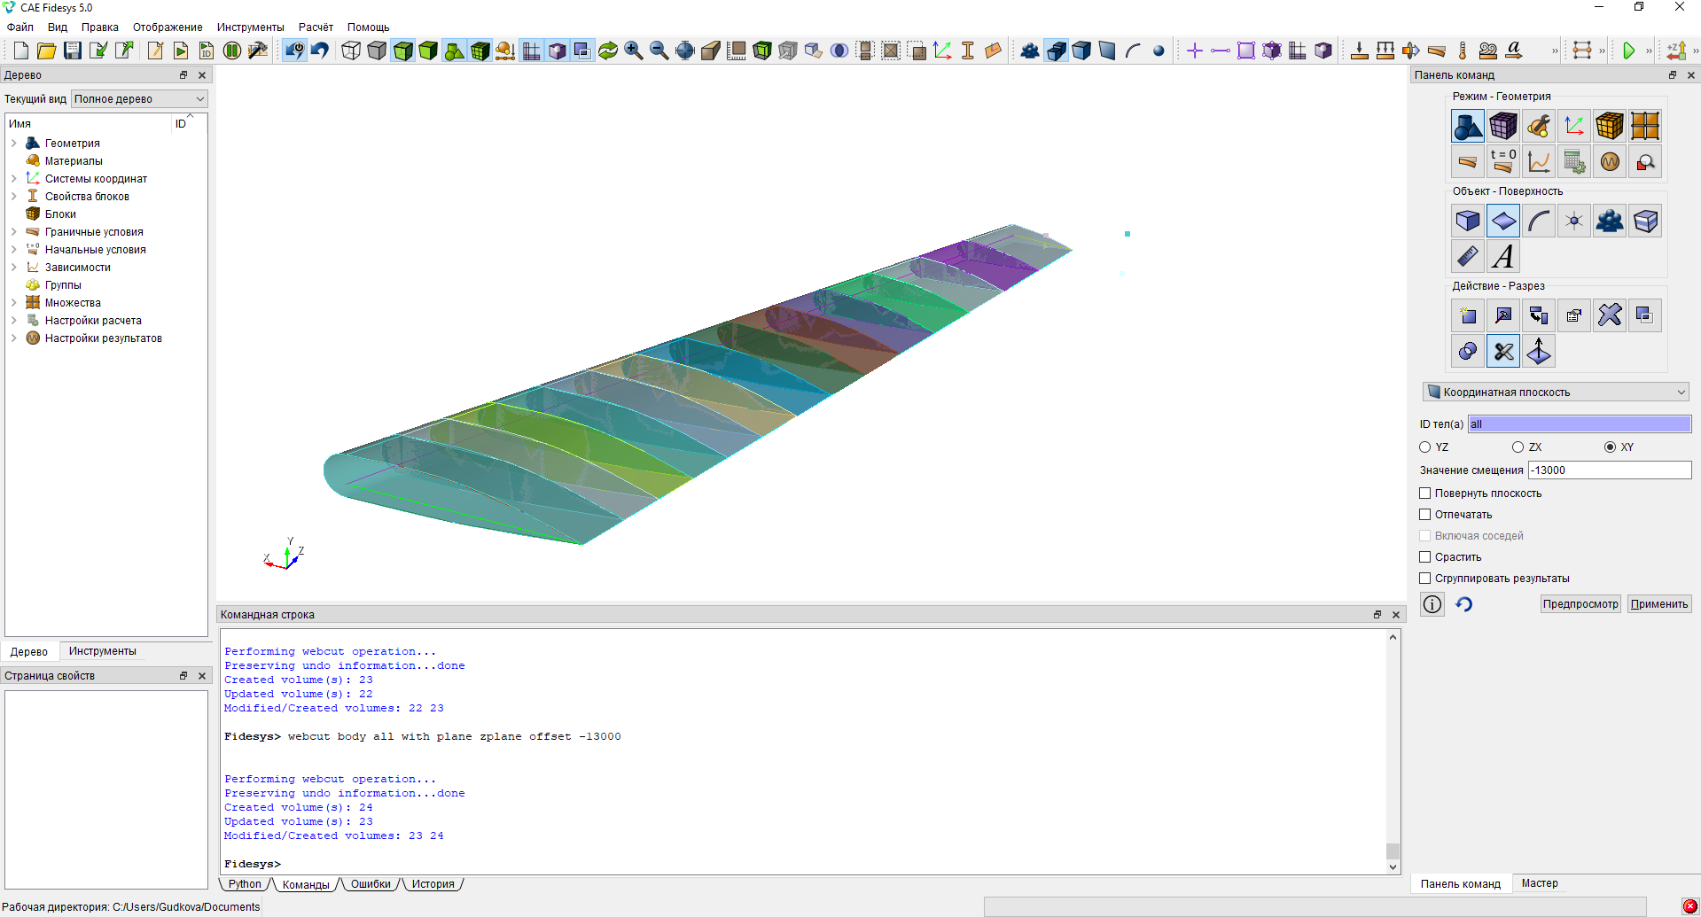The height and width of the screenshot is (917, 1701).
Task: Select the Surface object icon
Action: (1503, 221)
